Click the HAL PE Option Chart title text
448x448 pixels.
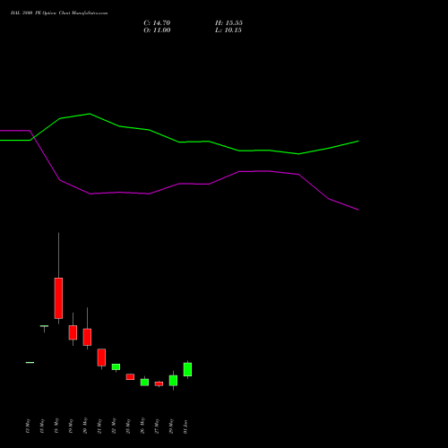[59, 13]
